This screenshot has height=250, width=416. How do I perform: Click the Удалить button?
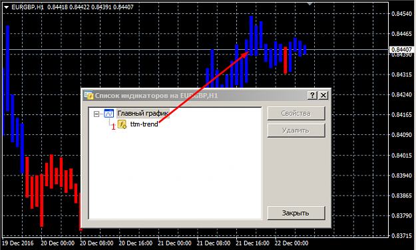[x=296, y=130]
